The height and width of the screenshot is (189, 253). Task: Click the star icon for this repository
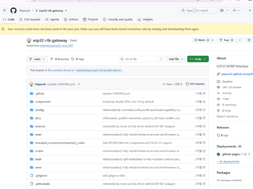(249, 40)
